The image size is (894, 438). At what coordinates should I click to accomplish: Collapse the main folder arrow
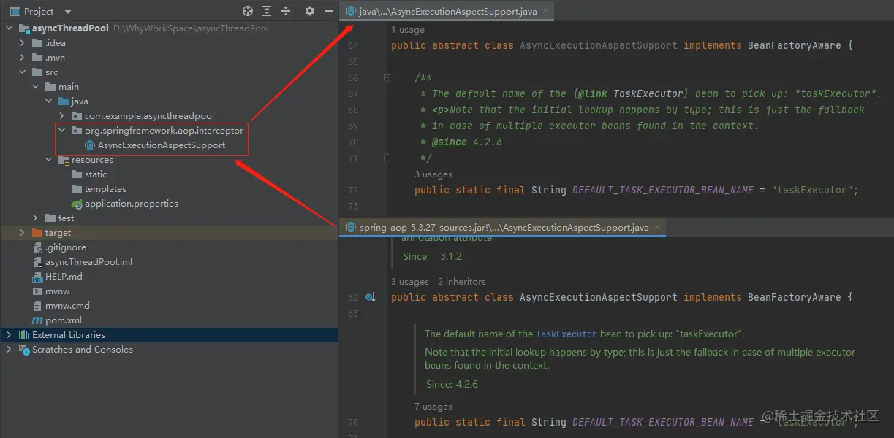[x=36, y=87]
